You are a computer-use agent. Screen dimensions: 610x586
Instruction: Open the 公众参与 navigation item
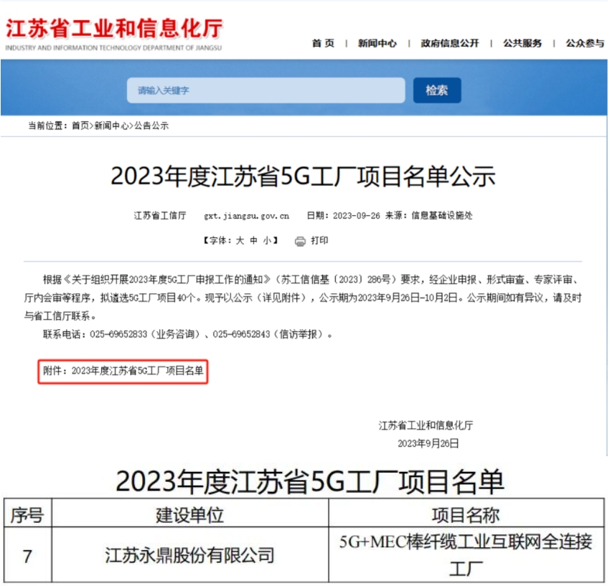click(584, 43)
